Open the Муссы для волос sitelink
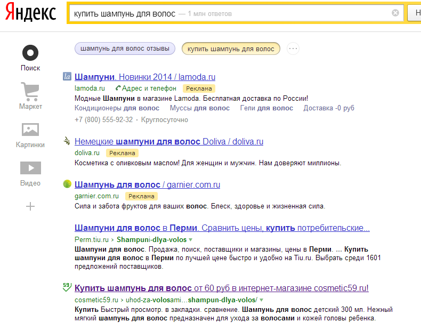The width and height of the screenshot is (421, 330). [200, 108]
